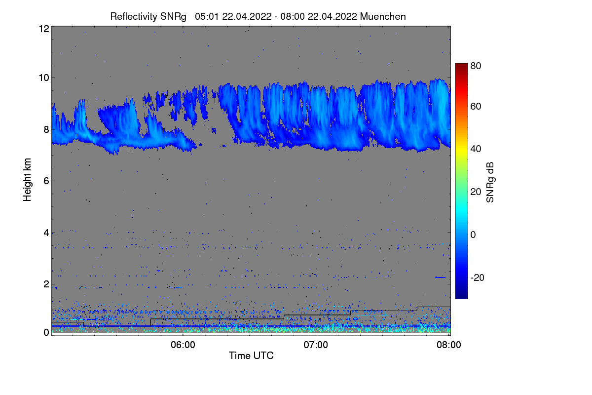Image resolution: width=592 pixels, height=395 pixels.
Task: Click the 10 km height tick label
Action: coord(43,78)
